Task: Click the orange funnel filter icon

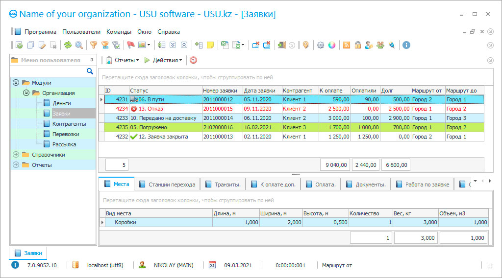Action: (x=94, y=45)
